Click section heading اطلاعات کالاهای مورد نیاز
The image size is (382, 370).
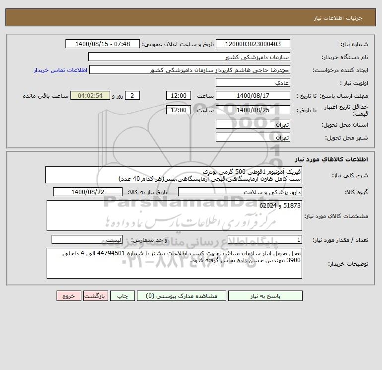pos(331,159)
